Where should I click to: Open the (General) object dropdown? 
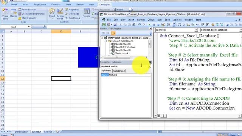pyautogui.click(x=196, y=30)
